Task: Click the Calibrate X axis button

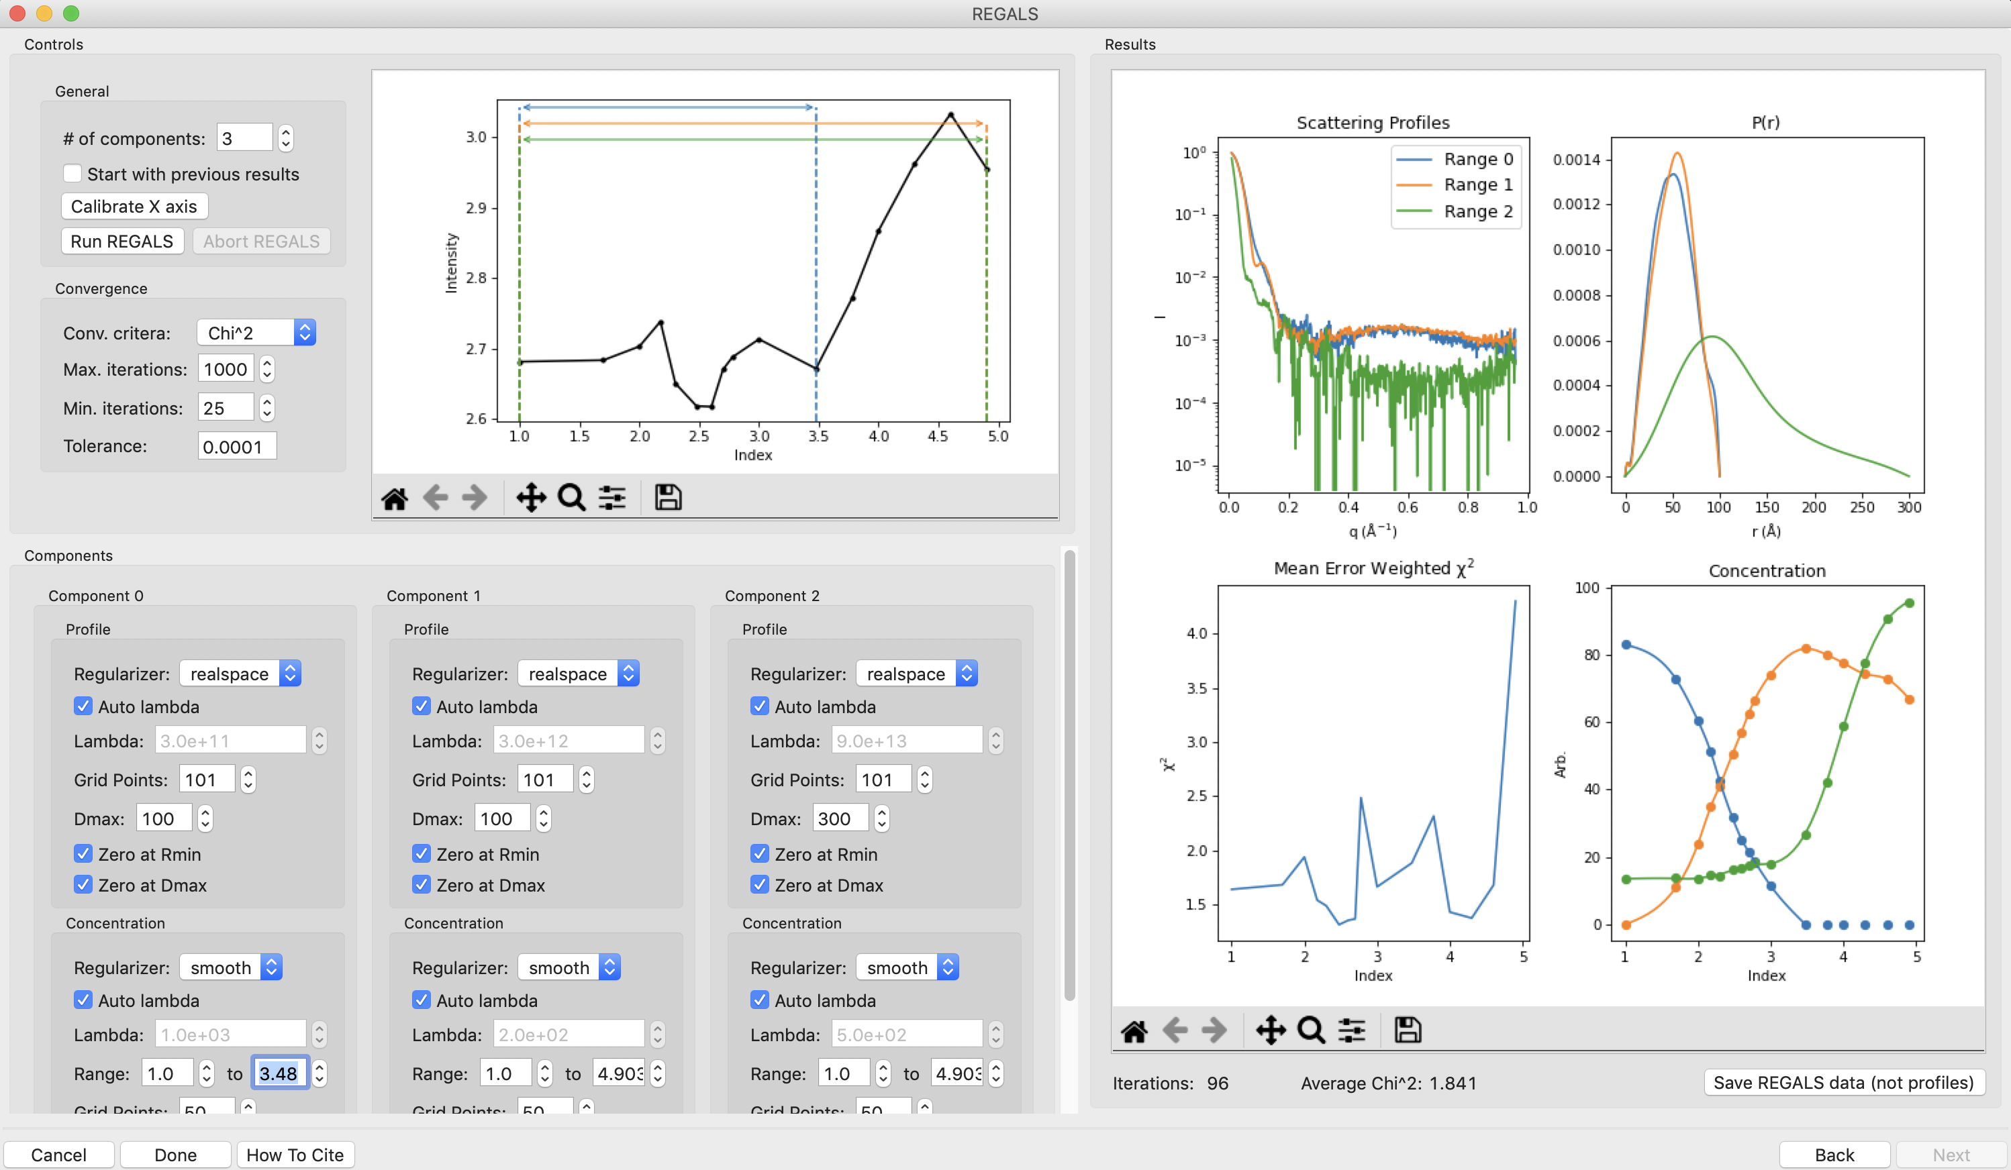Action: coord(134,206)
